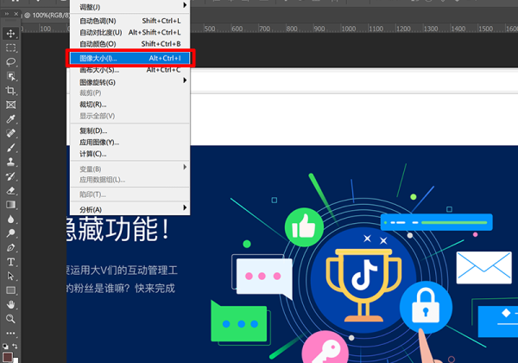Screen dimensions: 518x363
Task: Select the Eyedropper tool
Action: coord(10,119)
